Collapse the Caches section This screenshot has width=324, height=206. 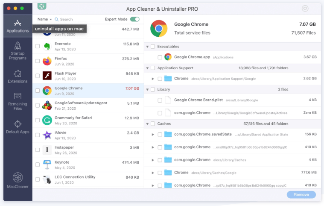[x=147, y=124]
